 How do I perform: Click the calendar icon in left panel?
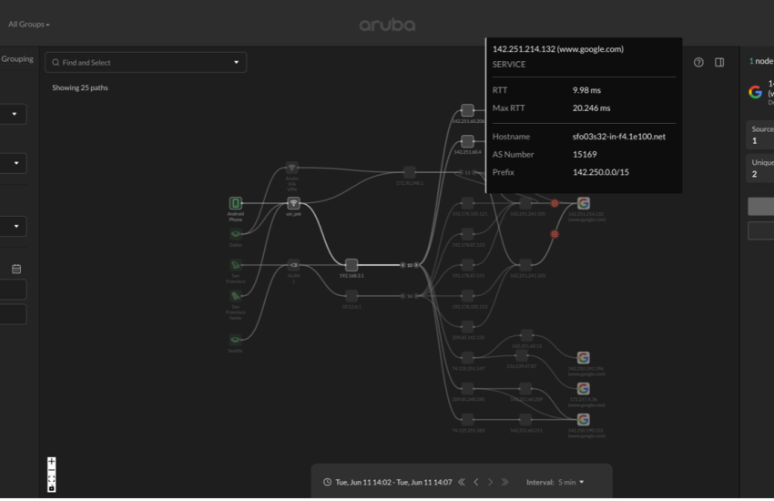16,269
